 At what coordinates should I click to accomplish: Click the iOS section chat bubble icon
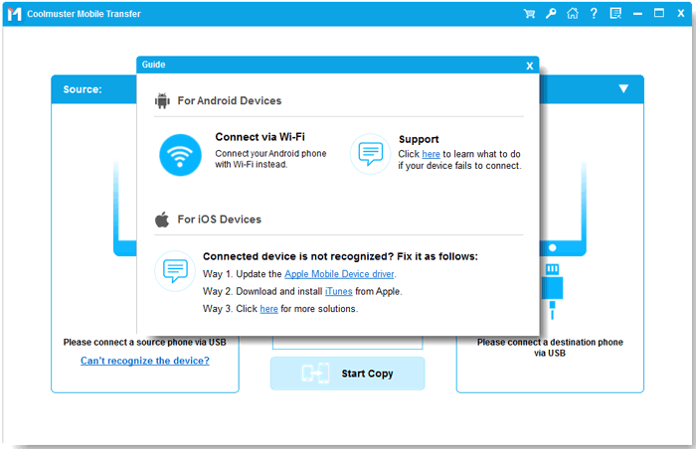175,271
